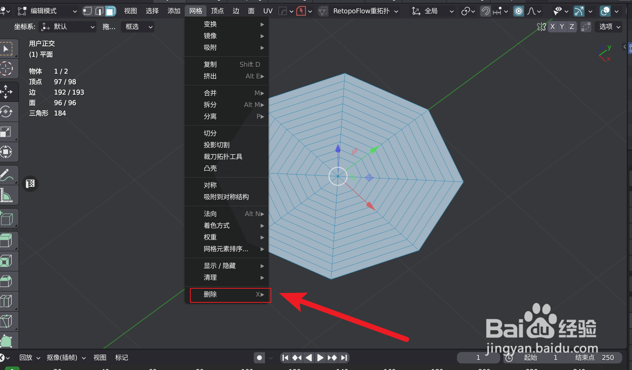Open the snapping options dropdown

tap(500, 11)
